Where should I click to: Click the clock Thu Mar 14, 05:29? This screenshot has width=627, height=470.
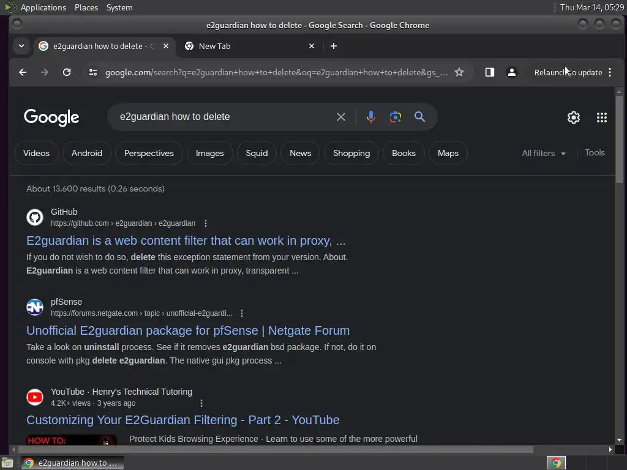(x=592, y=7)
